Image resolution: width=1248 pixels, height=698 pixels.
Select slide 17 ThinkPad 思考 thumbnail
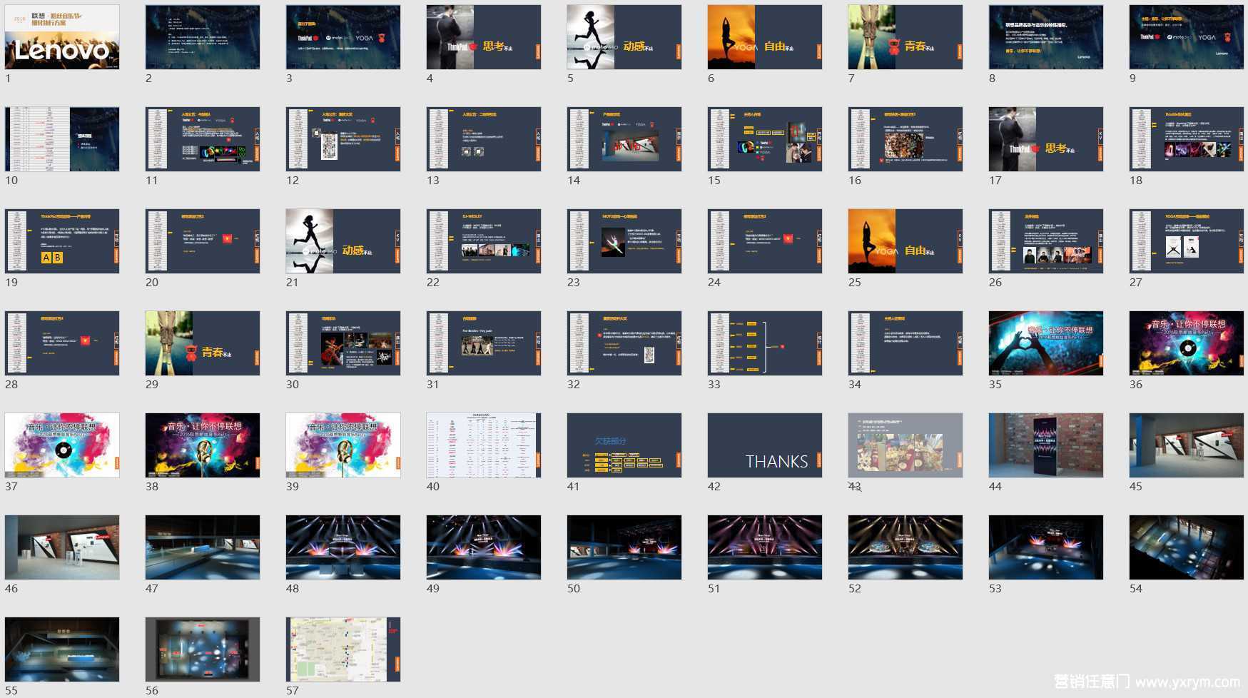tap(1046, 139)
